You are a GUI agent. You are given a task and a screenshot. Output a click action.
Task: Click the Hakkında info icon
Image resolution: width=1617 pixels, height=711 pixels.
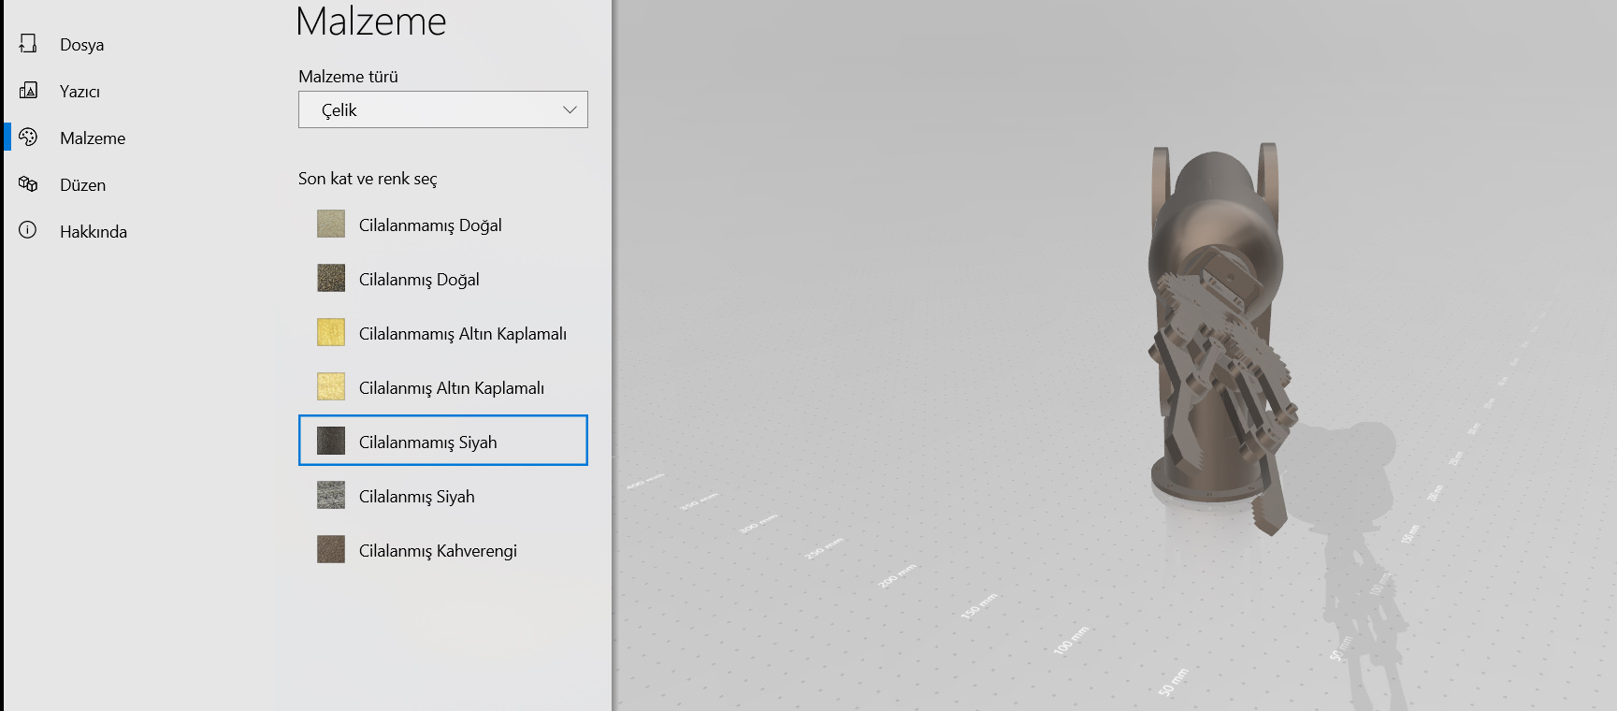(x=28, y=230)
